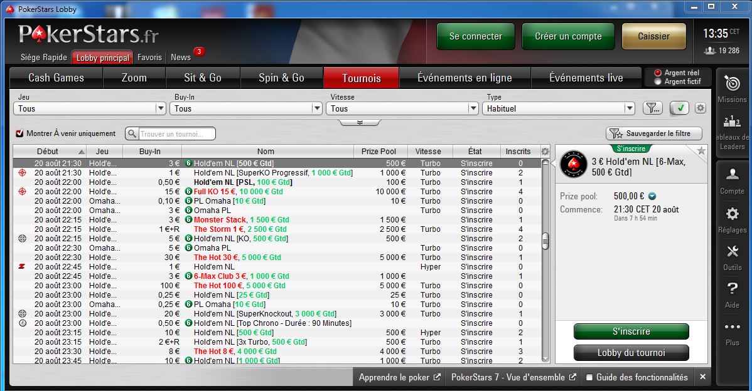
Task: Click the prize pool info arrow icon
Action: coord(652,196)
